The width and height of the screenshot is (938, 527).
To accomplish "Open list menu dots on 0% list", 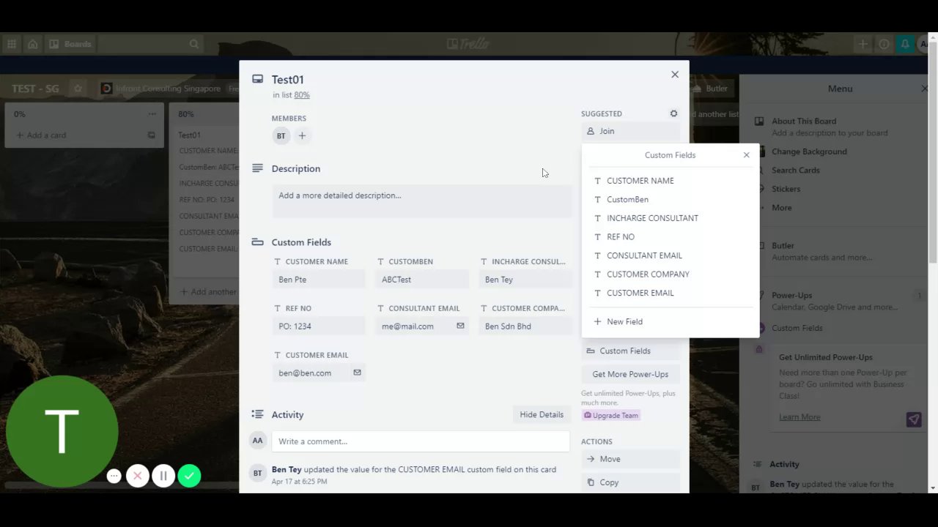I will [x=152, y=114].
